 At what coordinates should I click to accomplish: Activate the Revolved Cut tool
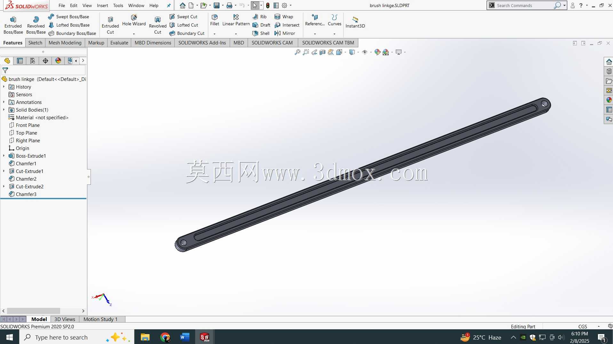pyautogui.click(x=158, y=25)
